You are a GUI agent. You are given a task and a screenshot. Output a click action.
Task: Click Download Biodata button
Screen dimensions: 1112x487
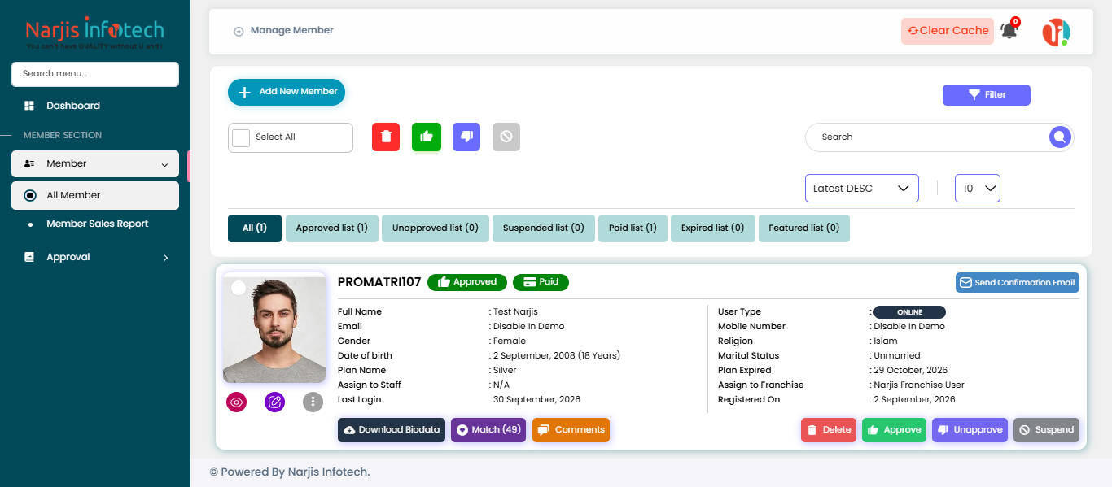pyautogui.click(x=392, y=430)
